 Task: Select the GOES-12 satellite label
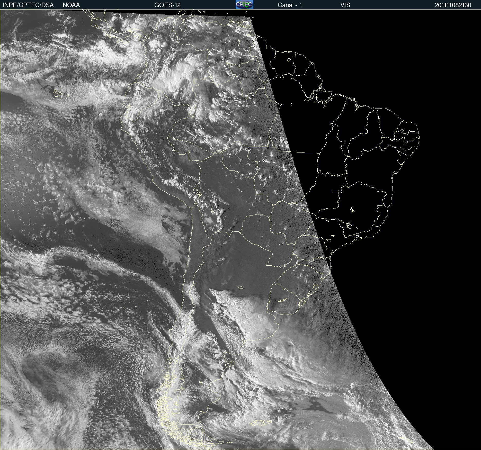167,5
